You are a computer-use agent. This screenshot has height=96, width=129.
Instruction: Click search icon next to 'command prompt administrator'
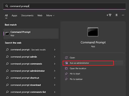click(x=7, y=71)
